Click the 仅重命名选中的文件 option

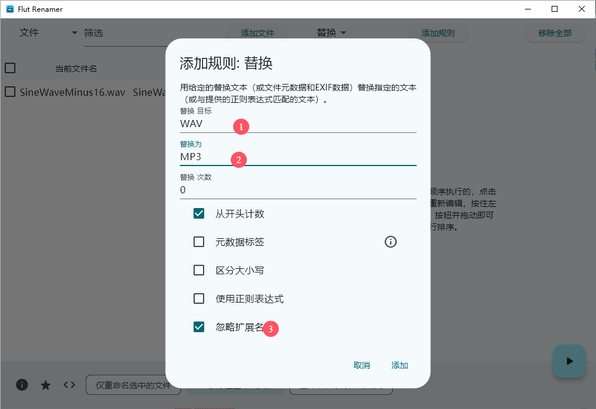coord(133,385)
